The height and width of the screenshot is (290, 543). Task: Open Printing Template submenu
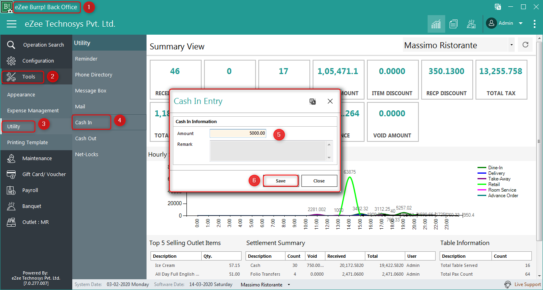coord(27,142)
